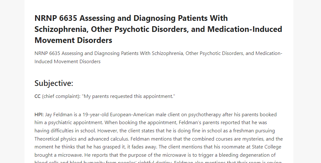Viewport: 321px width, 163px height.
Task: Click Induced Movement Disorders in the subtitle text
Action: 67,61
